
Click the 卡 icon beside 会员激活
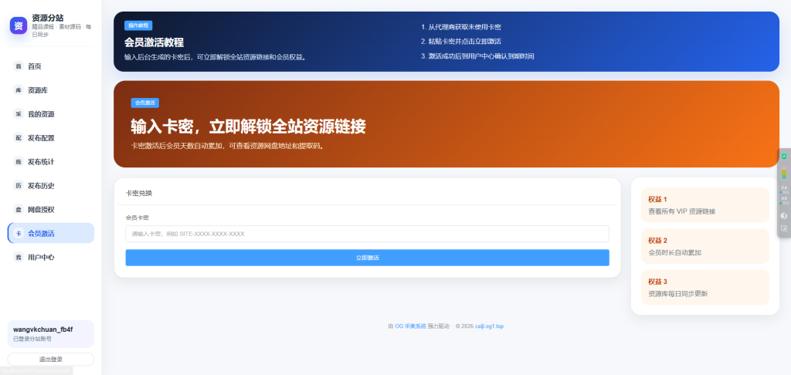click(19, 233)
